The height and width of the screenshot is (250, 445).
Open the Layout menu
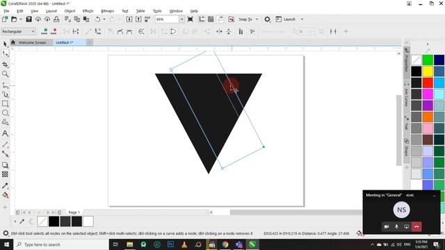point(51,11)
